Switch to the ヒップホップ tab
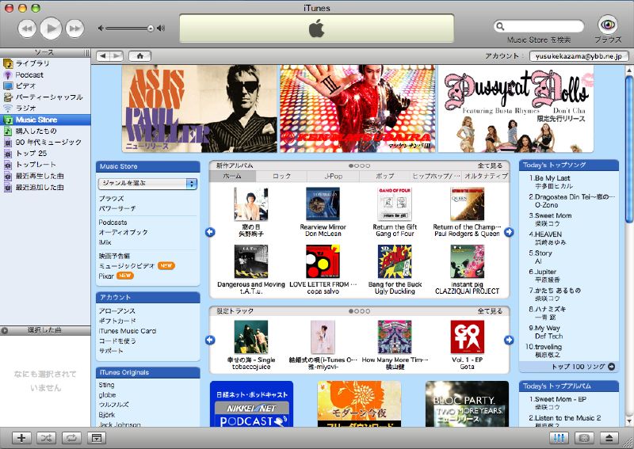The width and height of the screenshot is (634, 449). pyautogui.click(x=436, y=177)
